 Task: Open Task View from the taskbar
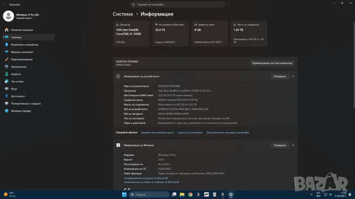point(174,195)
